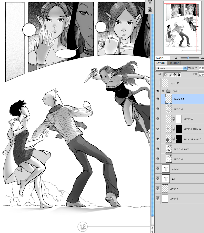
Task: Click the T icon of Семья text layer
Action: pyautogui.click(x=166, y=169)
